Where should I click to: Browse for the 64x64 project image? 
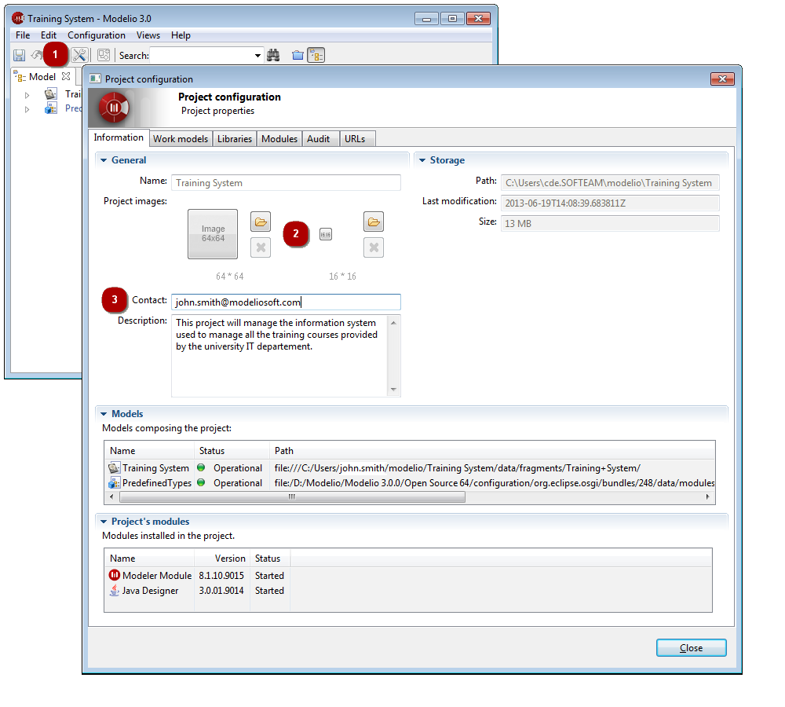(261, 222)
